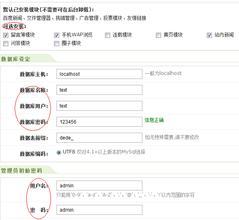Tick the 圈子模块 checkbox
The width and height of the screenshot is (239, 220).
coord(56,43)
